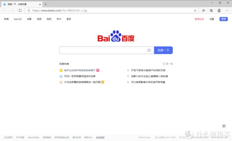
Task: Click the padlock site info icon
Action: [x=29, y=10]
